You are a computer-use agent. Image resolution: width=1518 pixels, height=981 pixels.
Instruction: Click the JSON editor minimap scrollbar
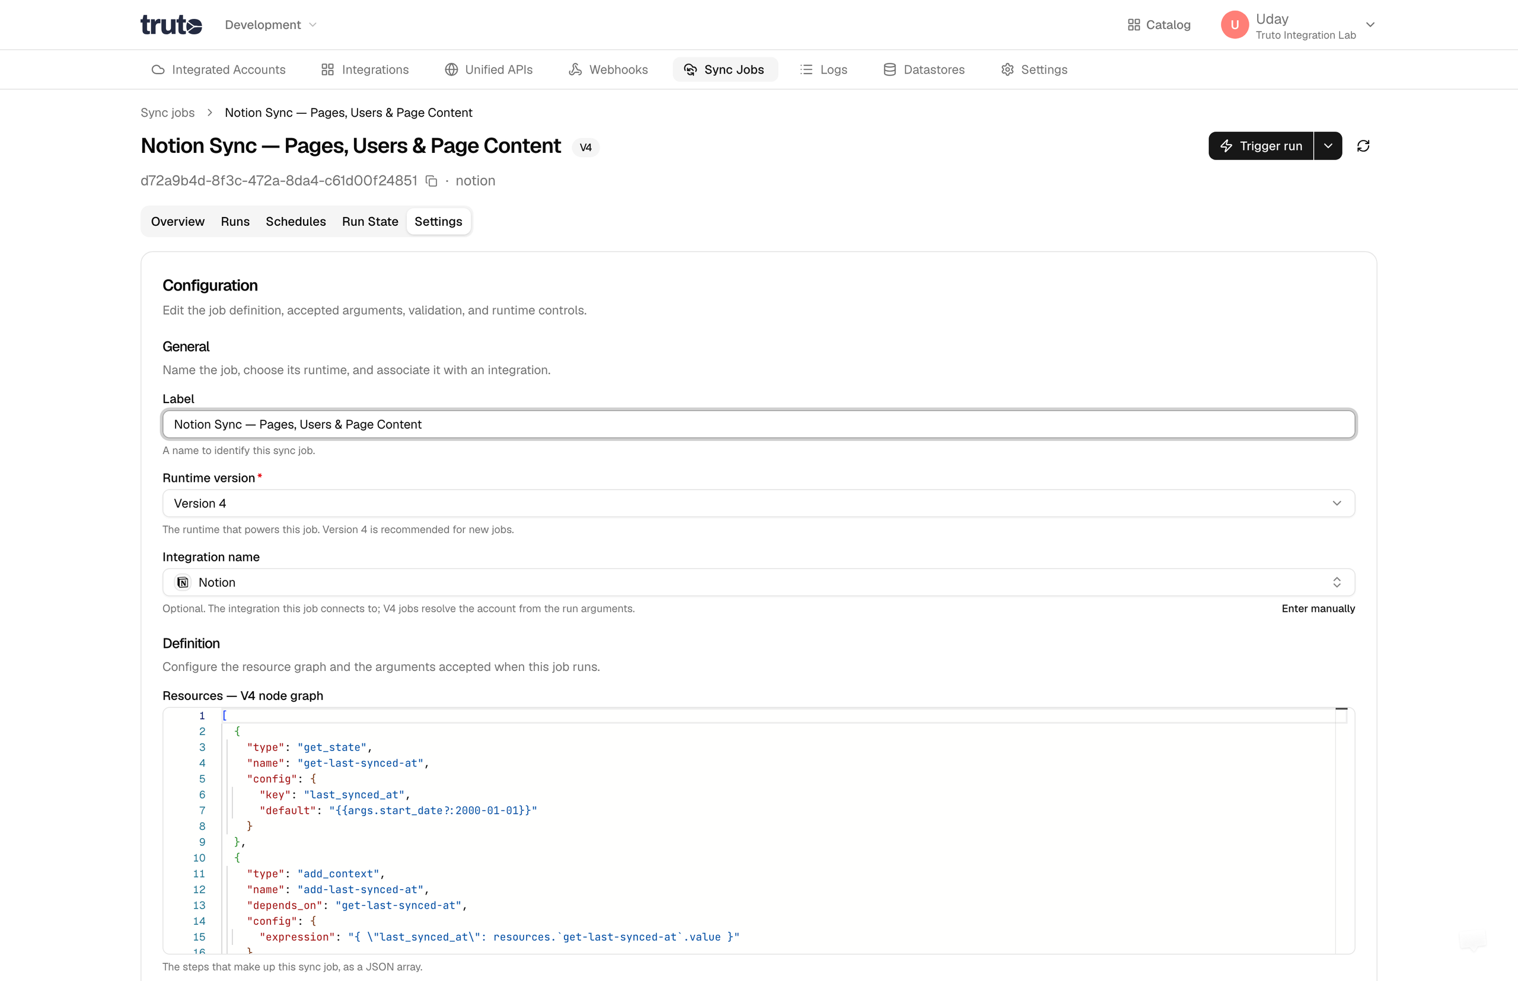[1341, 830]
